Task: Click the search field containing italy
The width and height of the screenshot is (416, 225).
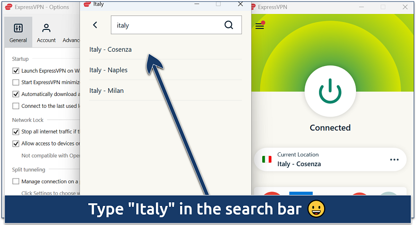Action: (176, 25)
